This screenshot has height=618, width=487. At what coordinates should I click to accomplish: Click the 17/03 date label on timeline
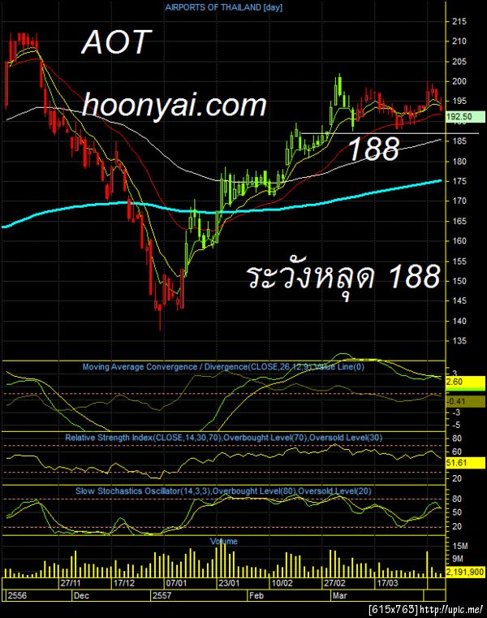pos(388,583)
